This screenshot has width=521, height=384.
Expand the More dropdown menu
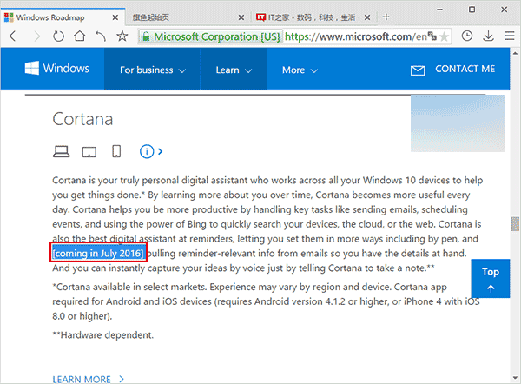point(300,70)
